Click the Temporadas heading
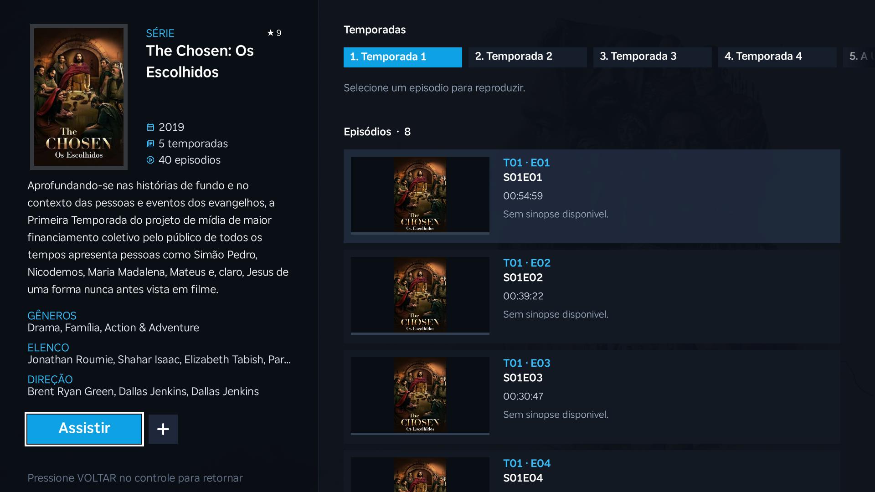This screenshot has height=492, width=875. pos(375,30)
